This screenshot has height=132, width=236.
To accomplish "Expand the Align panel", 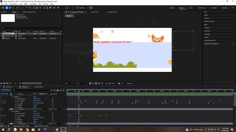I will click(x=206, y=25).
